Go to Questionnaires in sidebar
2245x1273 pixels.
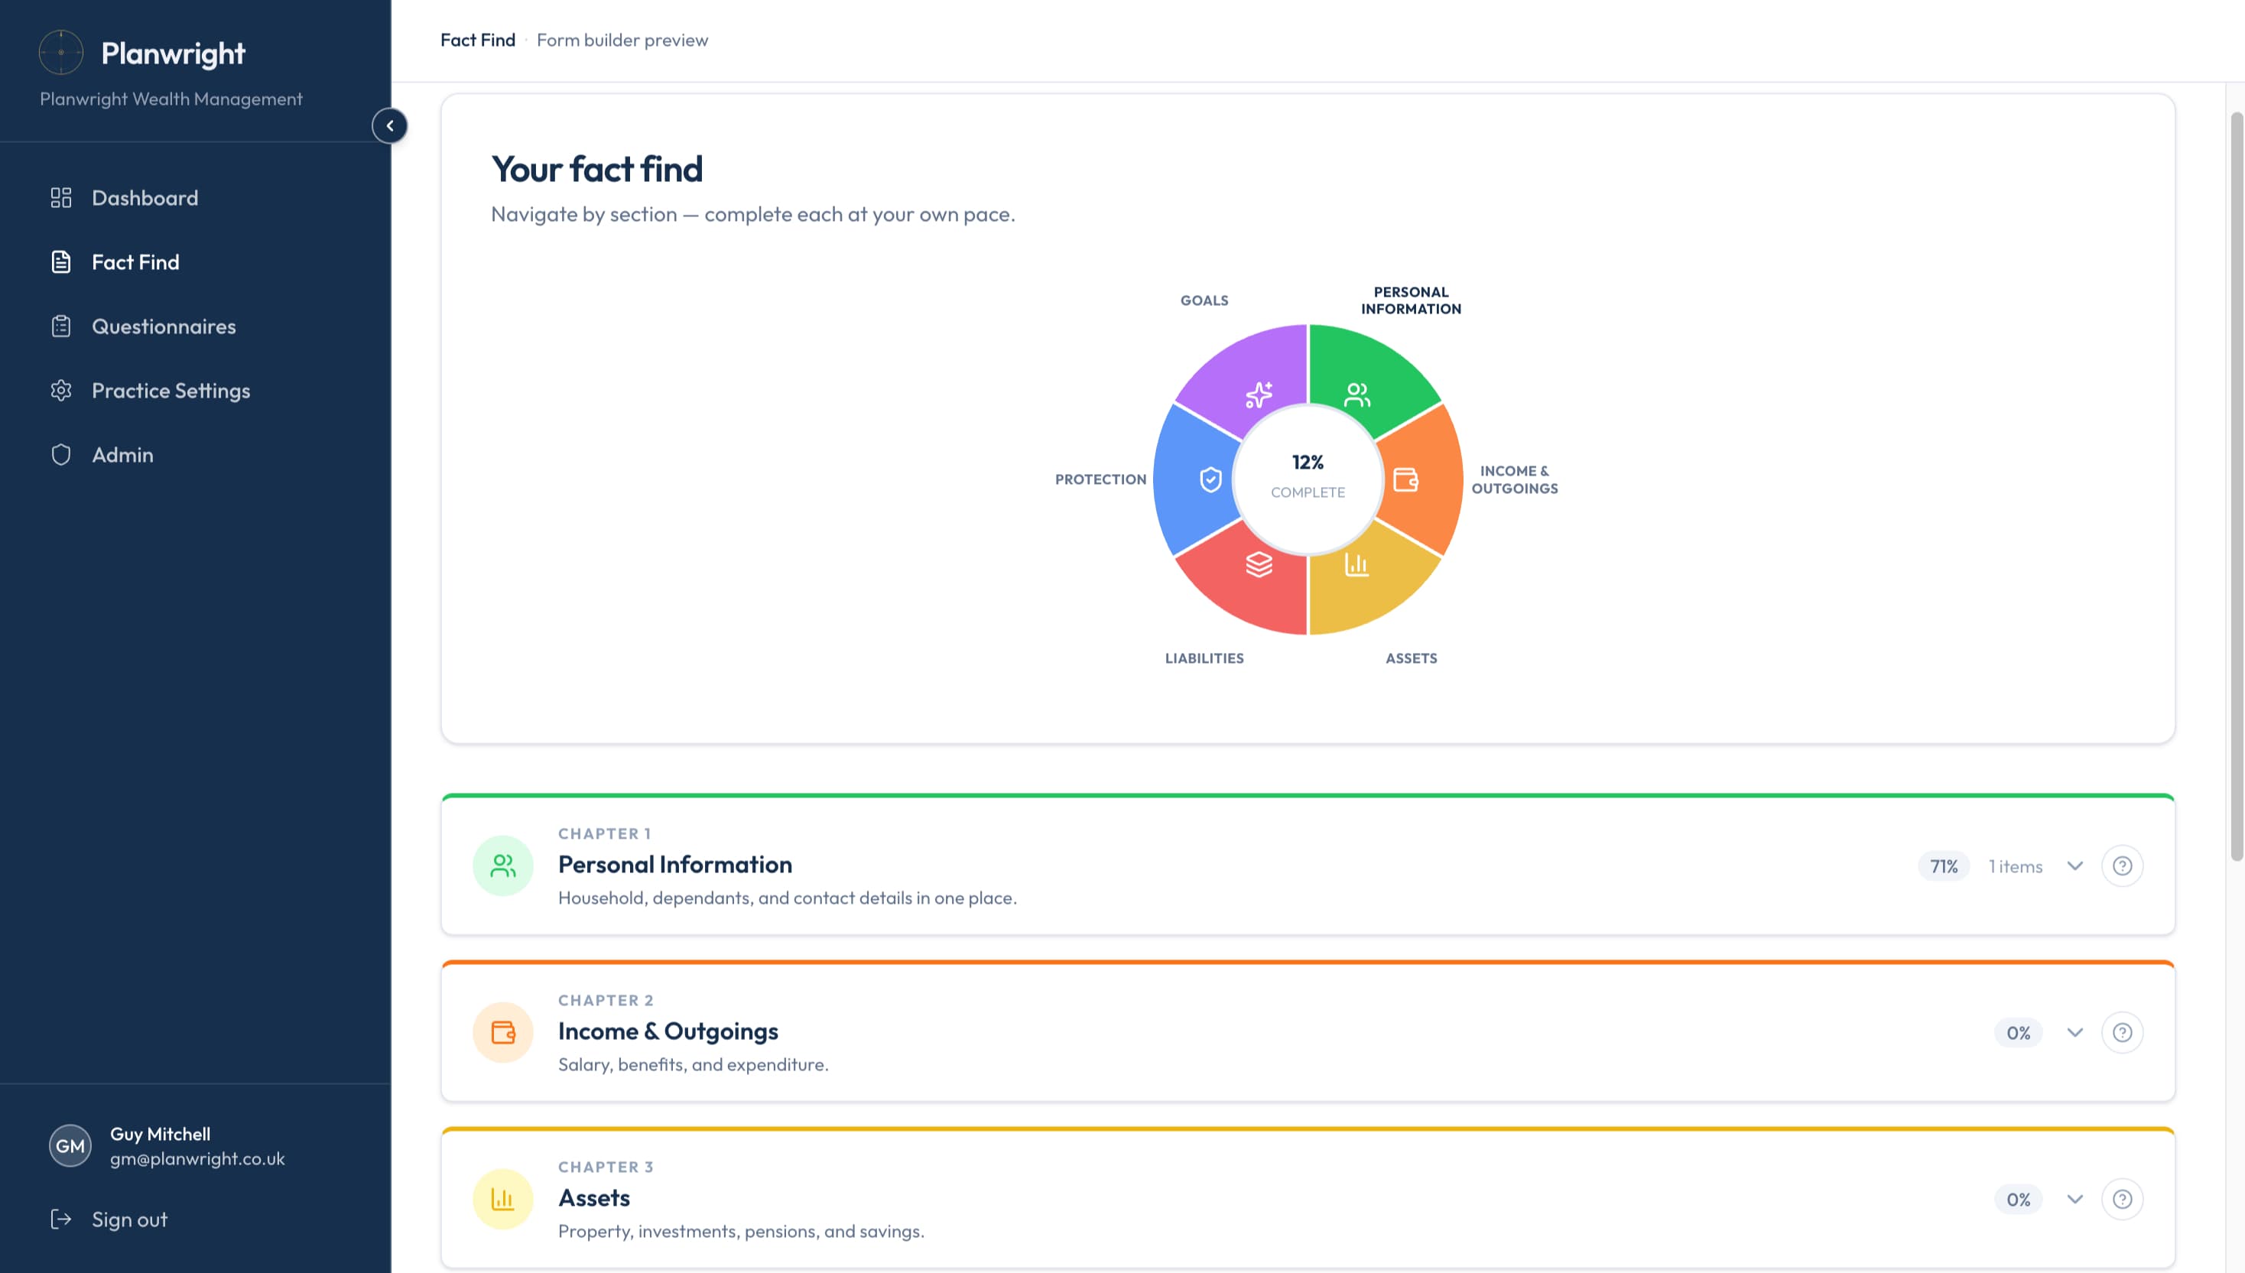[164, 326]
